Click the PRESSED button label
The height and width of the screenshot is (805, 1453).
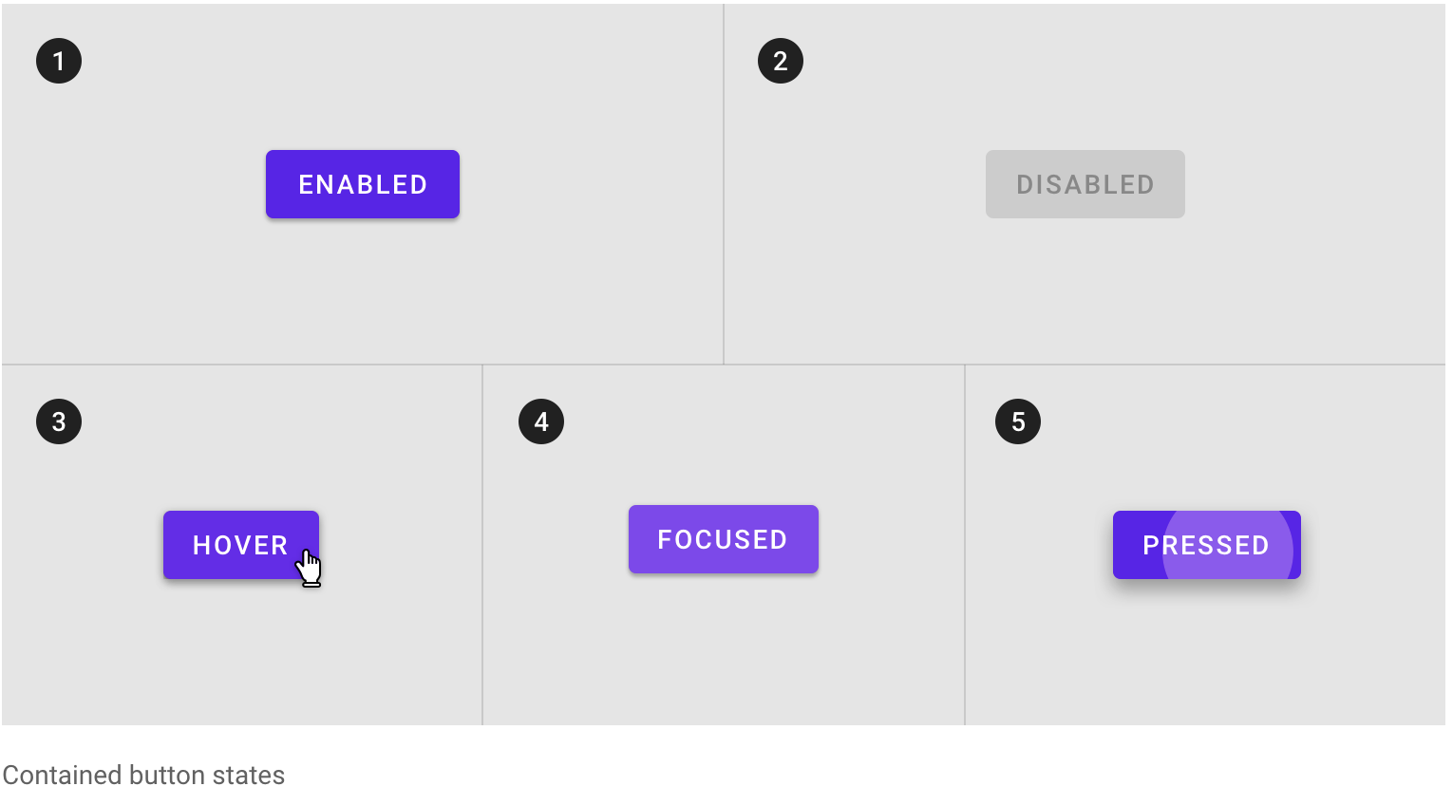[x=1206, y=546]
